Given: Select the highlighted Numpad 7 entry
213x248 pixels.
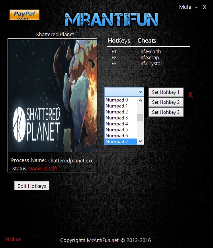Looking at the screenshot, I should (121, 142).
